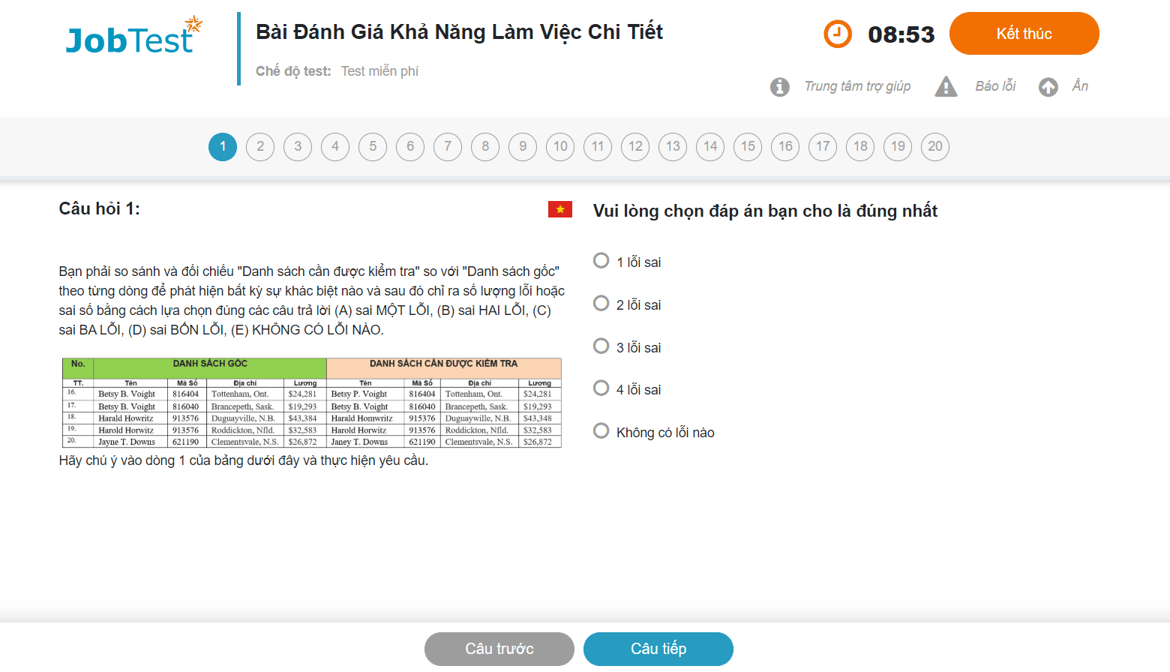1170x672 pixels.
Task: Switch to question 15 in navigator
Action: coord(748,147)
